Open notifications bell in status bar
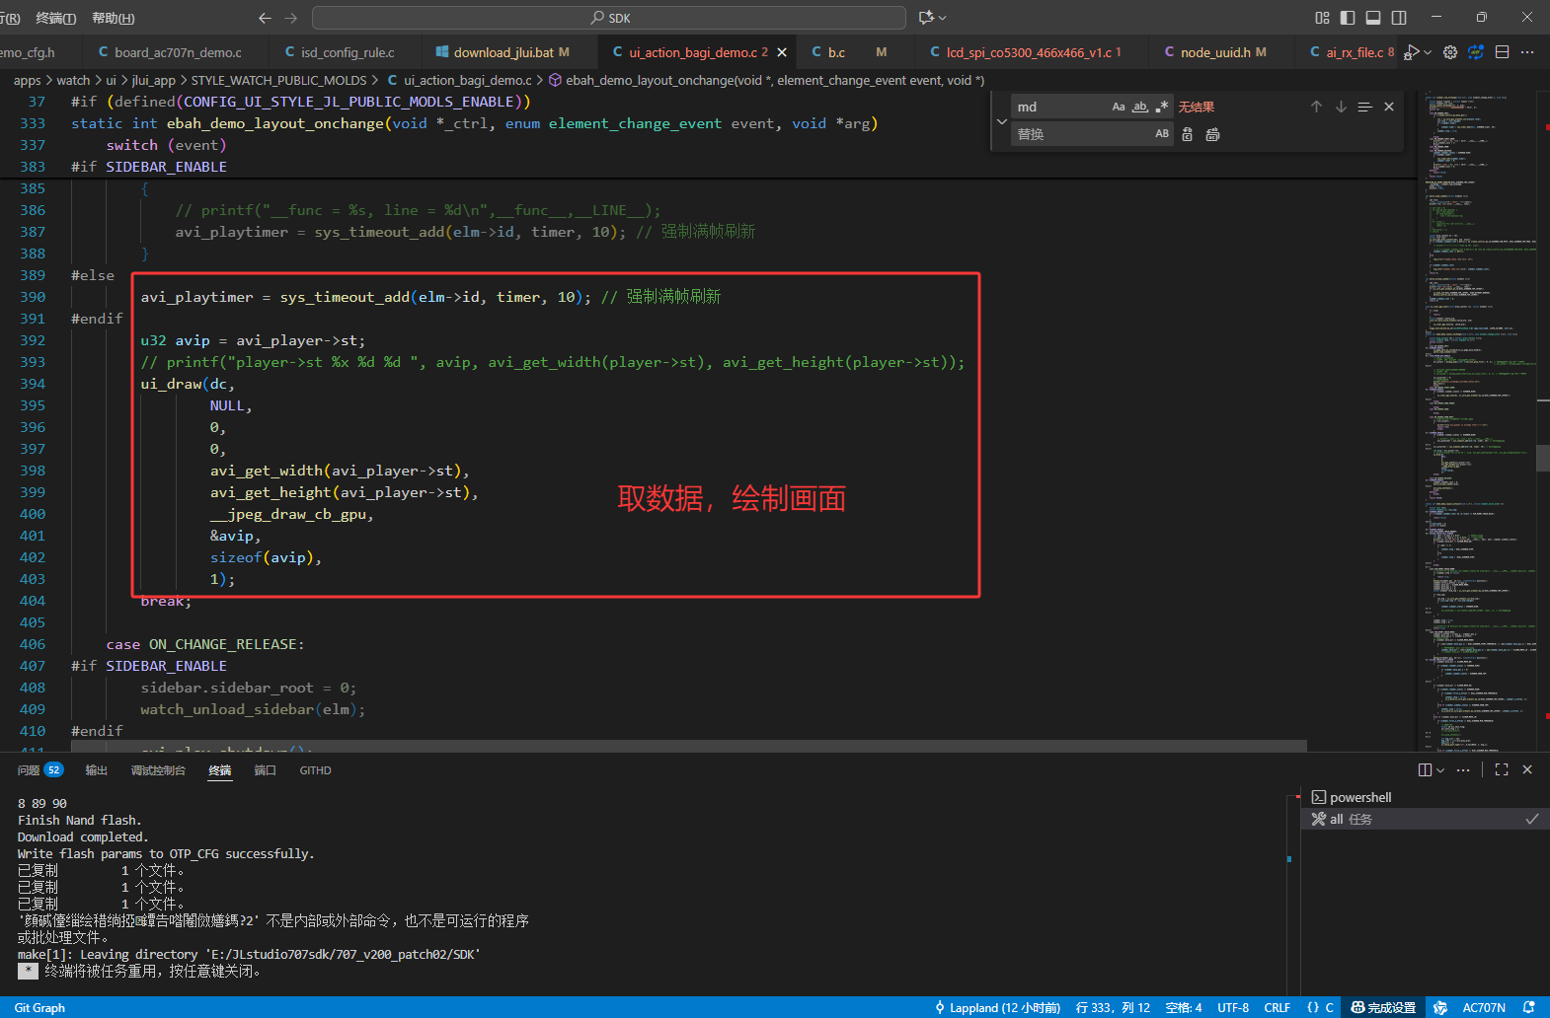1550x1018 pixels. (1529, 1007)
